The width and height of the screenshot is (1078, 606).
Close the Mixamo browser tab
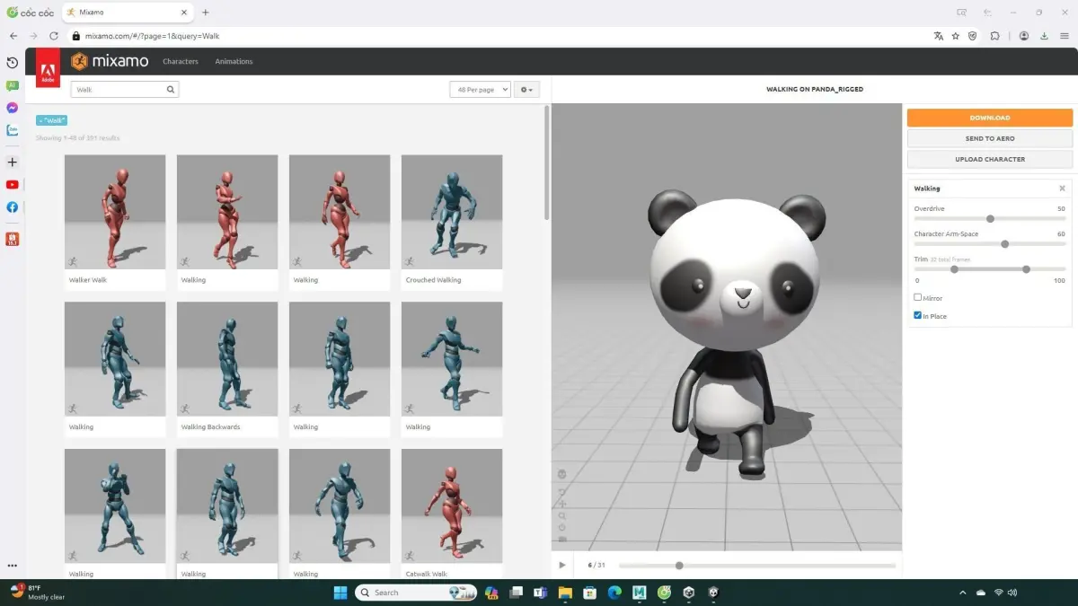[185, 13]
